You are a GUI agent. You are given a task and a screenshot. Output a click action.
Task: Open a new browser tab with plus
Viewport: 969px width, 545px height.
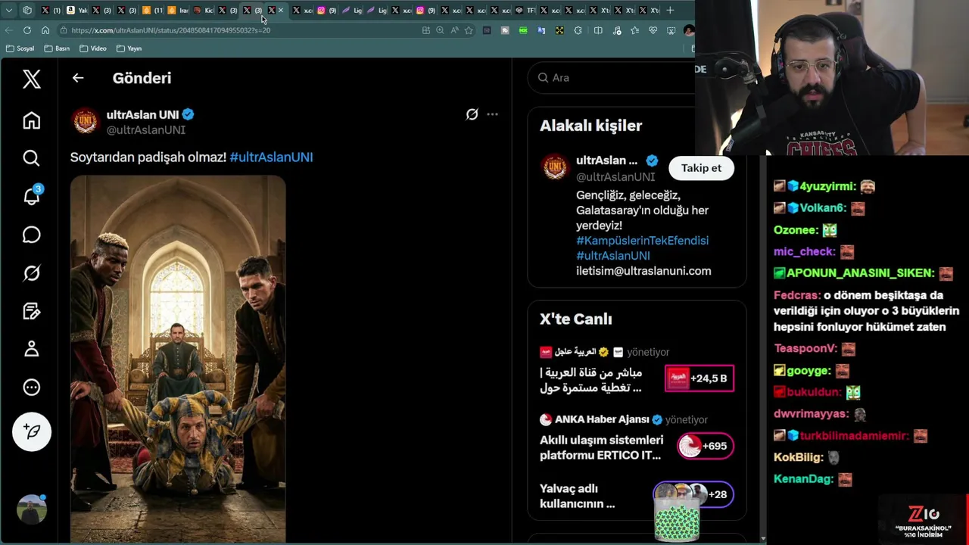tap(670, 10)
